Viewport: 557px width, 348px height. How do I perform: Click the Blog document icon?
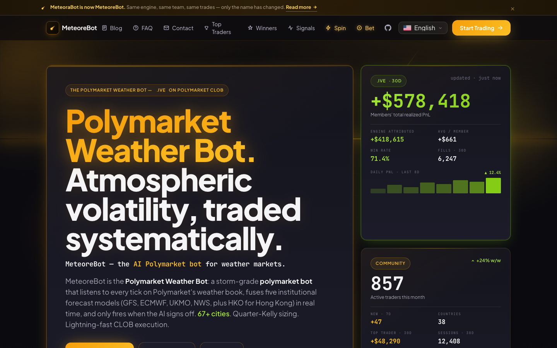coord(104,28)
